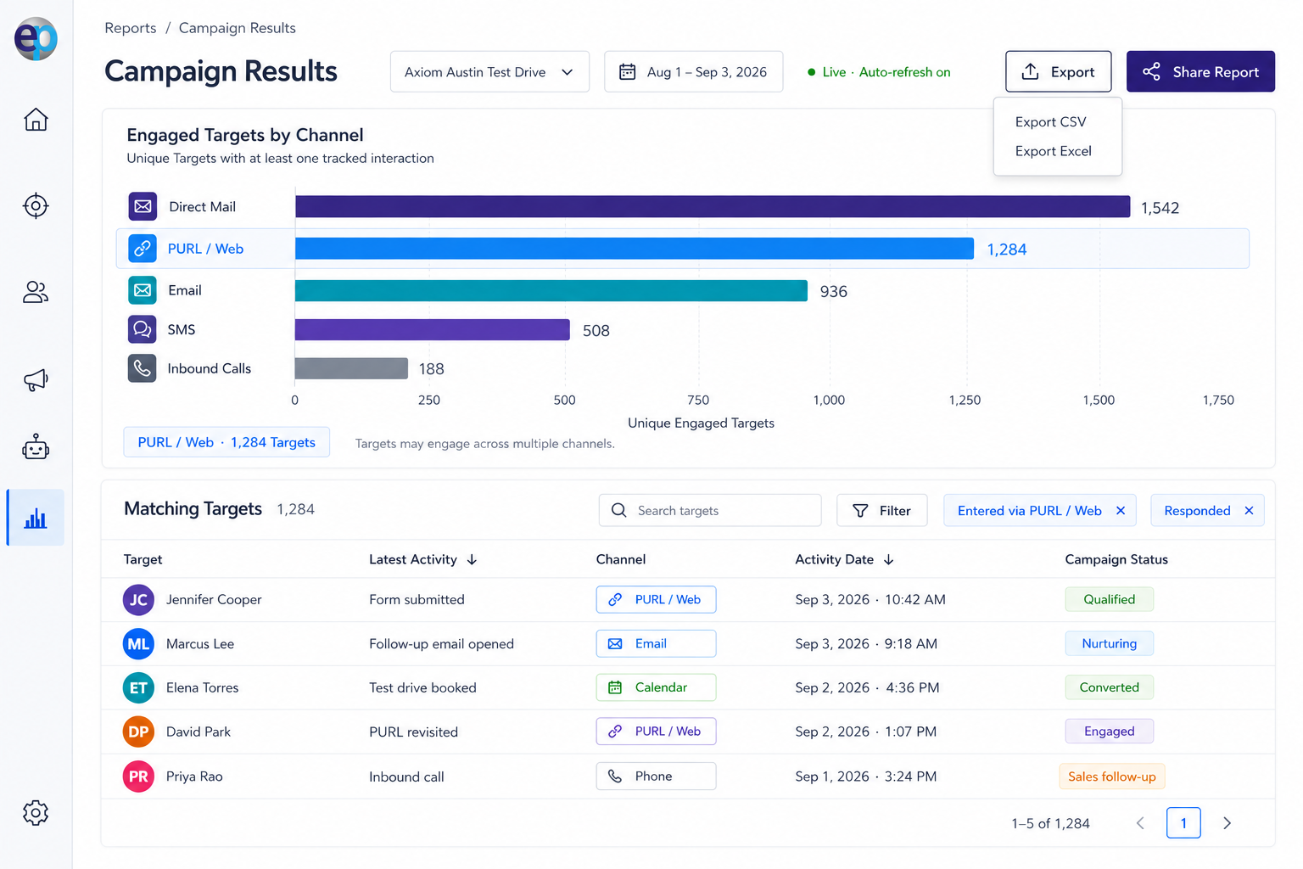Viewport: 1303px width, 869px height.
Task: Click Priya Rao's Sales follow-up badge
Action: point(1111,776)
